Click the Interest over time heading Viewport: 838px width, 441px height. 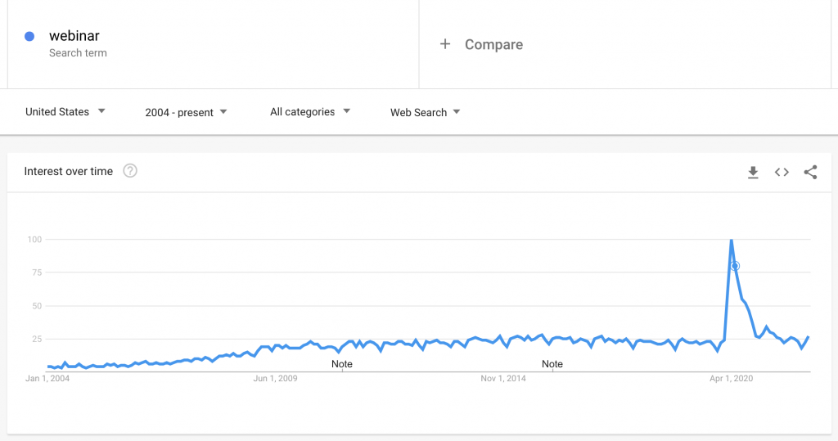tap(69, 171)
